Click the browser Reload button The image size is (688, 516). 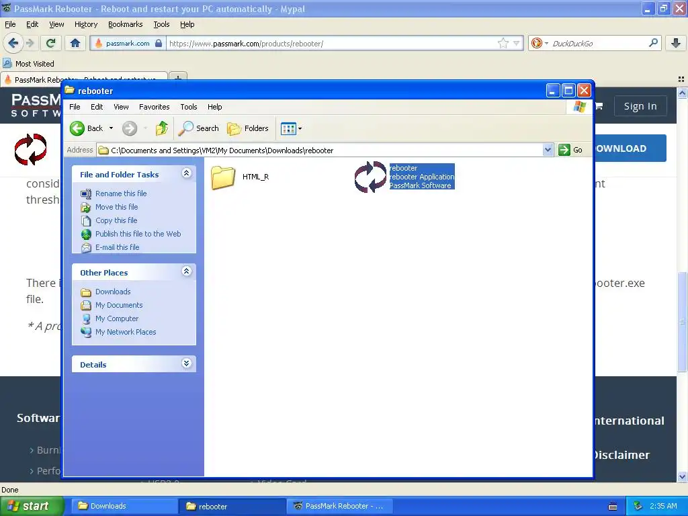(x=50, y=43)
